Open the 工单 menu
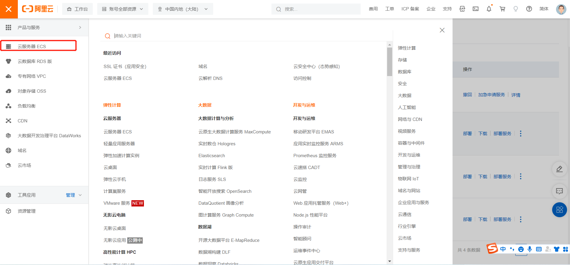This screenshot has height=265, width=570. pos(390,9)
